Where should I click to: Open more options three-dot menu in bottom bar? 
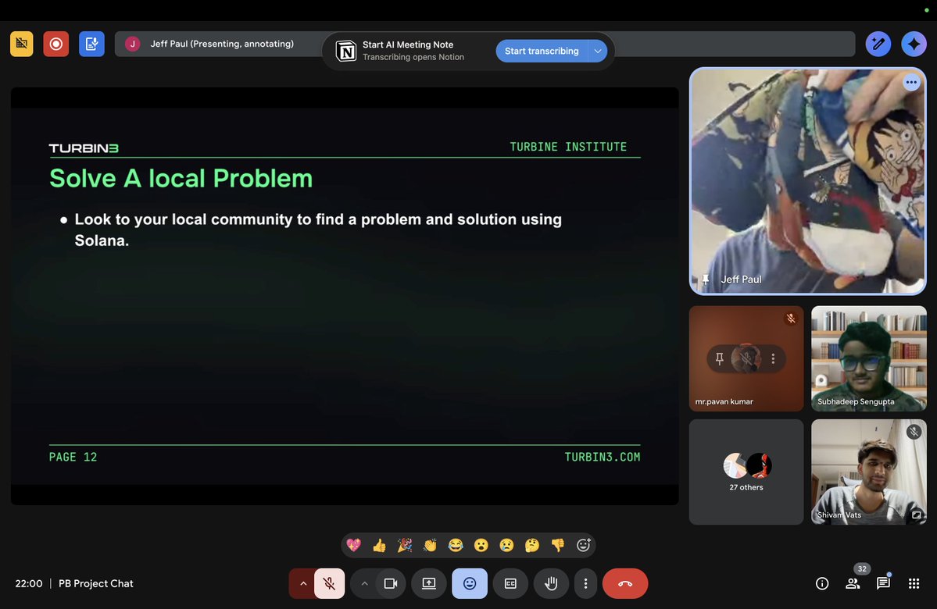[585, 583]
